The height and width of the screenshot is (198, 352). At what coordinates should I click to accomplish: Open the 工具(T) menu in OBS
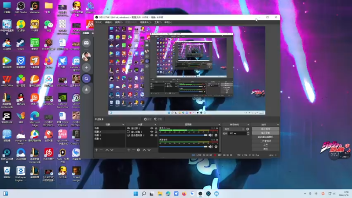158,22
